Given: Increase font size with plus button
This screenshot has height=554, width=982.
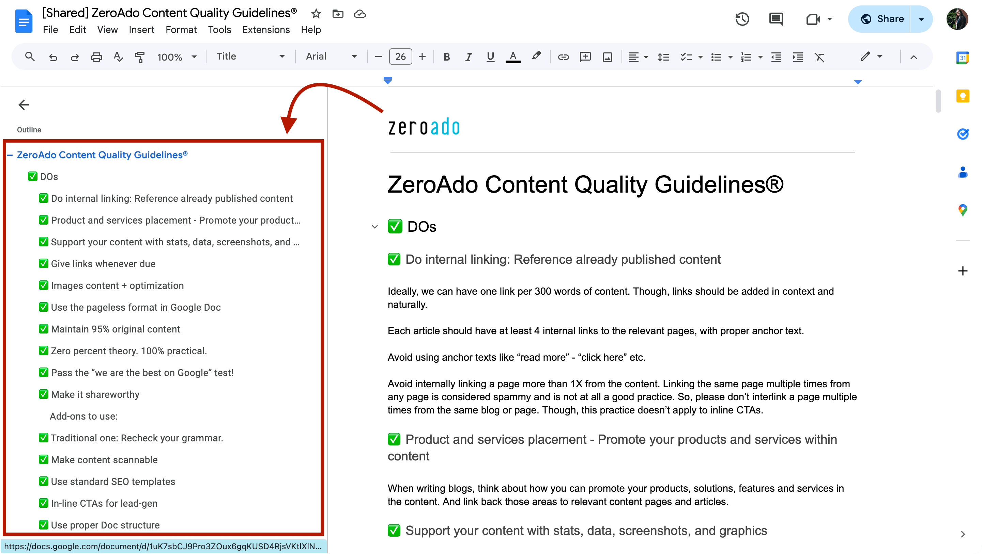Looking at the screenshot, I should click(x=422, y=57).
